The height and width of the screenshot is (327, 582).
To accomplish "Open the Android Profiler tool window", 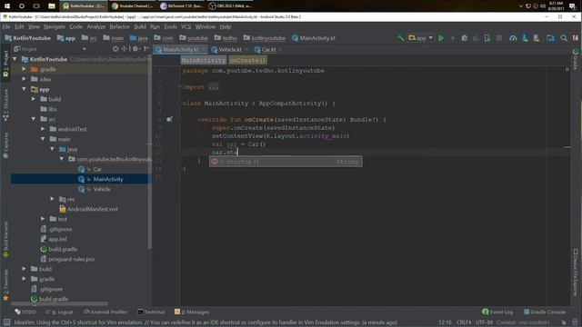I will 105,312.
